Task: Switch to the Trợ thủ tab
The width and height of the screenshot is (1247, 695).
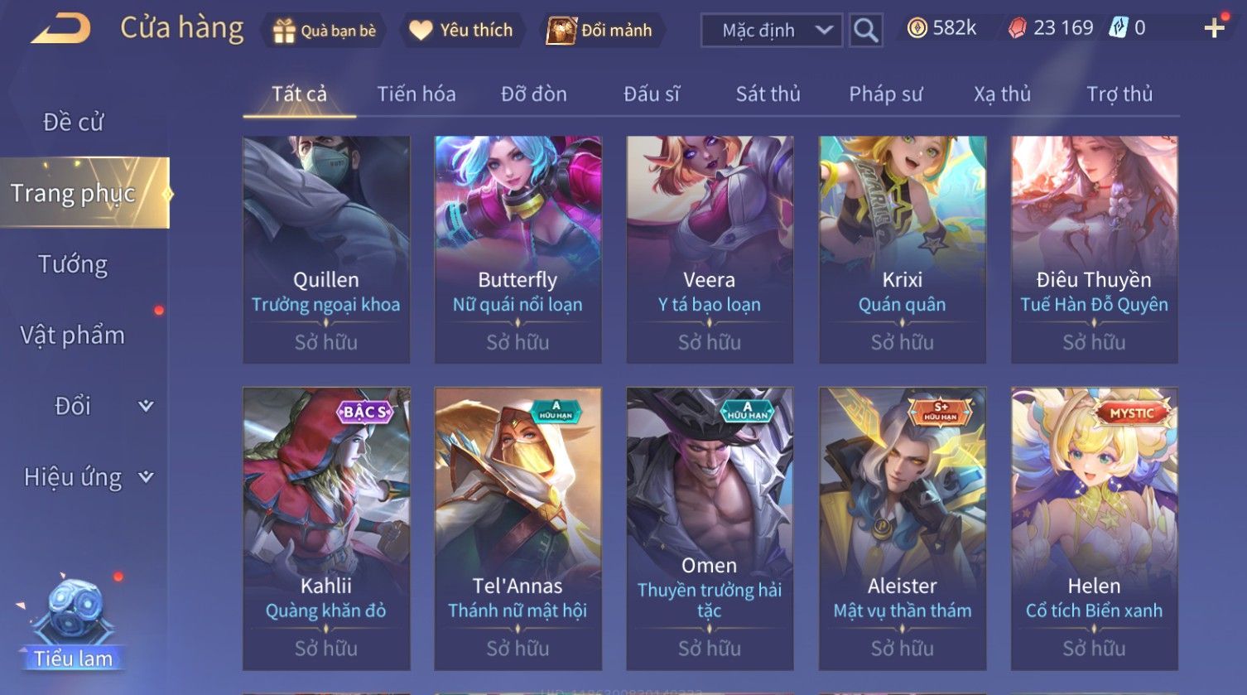Action: 1119,94
